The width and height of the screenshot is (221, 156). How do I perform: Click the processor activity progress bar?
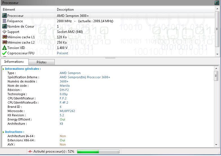click(98, 151)
